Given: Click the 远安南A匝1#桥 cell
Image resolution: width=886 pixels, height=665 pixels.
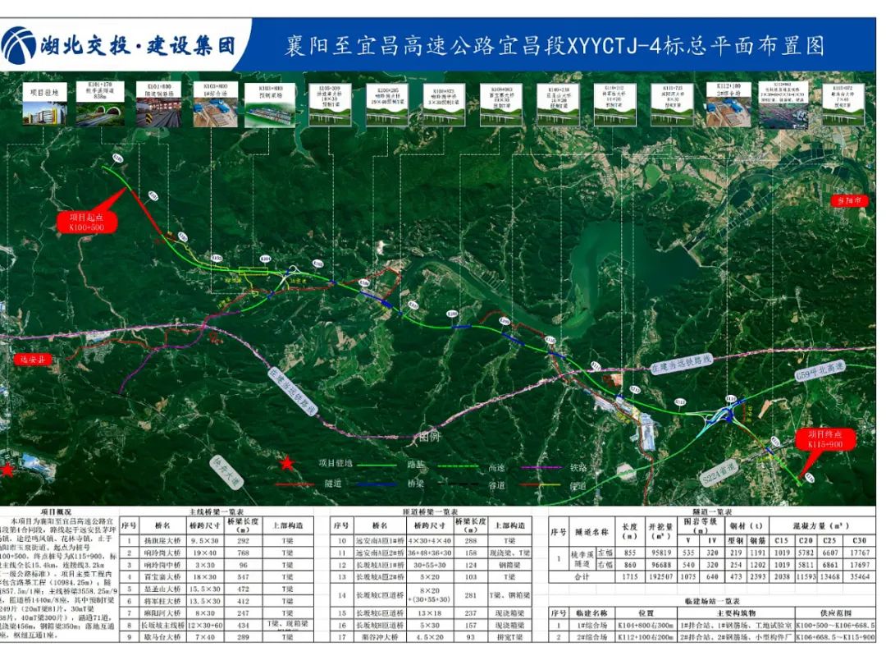Looking at the screenshot, I should point(380,540).
